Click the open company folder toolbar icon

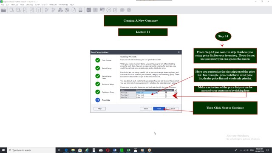click(4, 10)
